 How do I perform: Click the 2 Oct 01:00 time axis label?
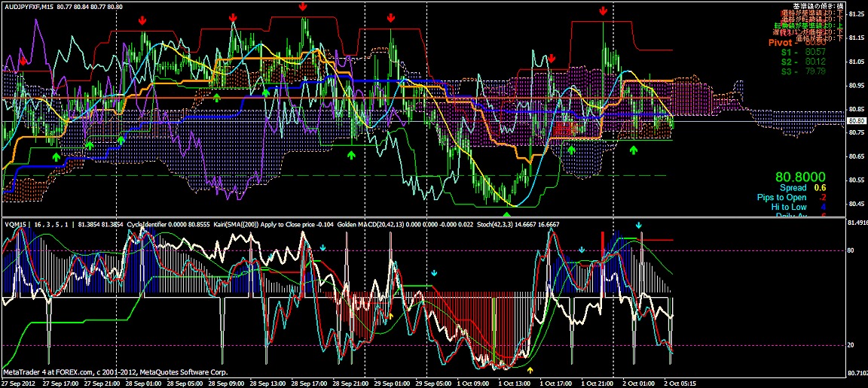tap(639, 383)
